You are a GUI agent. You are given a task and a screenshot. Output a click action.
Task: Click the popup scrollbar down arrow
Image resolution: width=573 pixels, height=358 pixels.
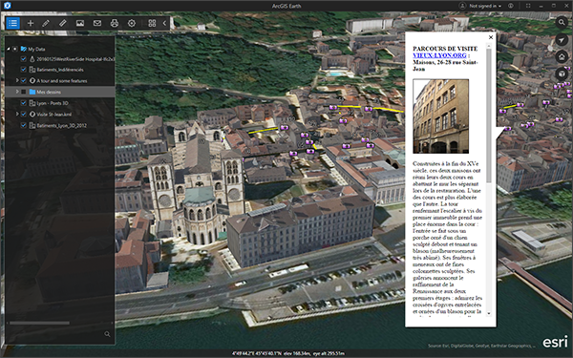489,313
